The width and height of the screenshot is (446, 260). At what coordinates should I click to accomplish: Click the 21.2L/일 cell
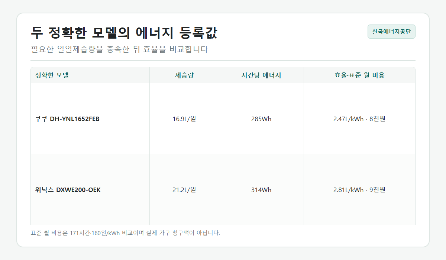pyautogui.click(x=184, y=190)
